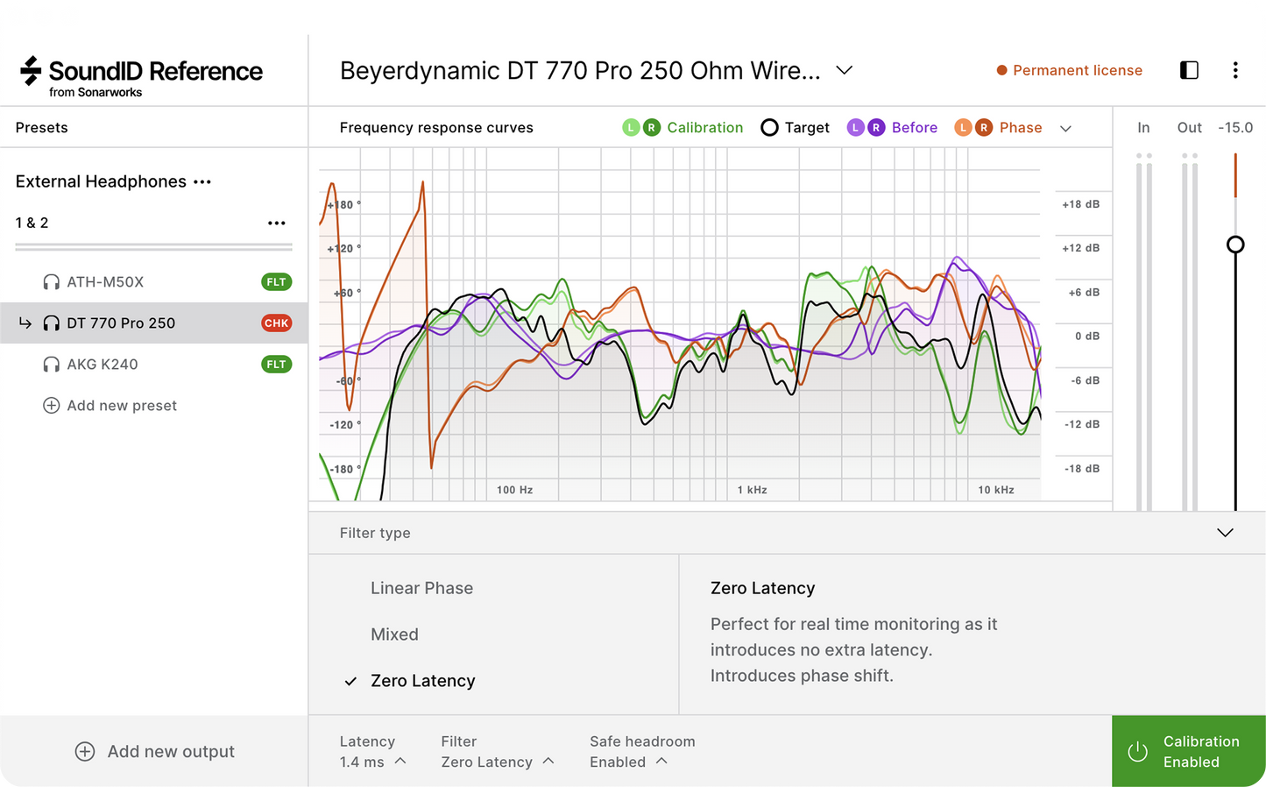Open the Permanent license link

(1078, 70)
